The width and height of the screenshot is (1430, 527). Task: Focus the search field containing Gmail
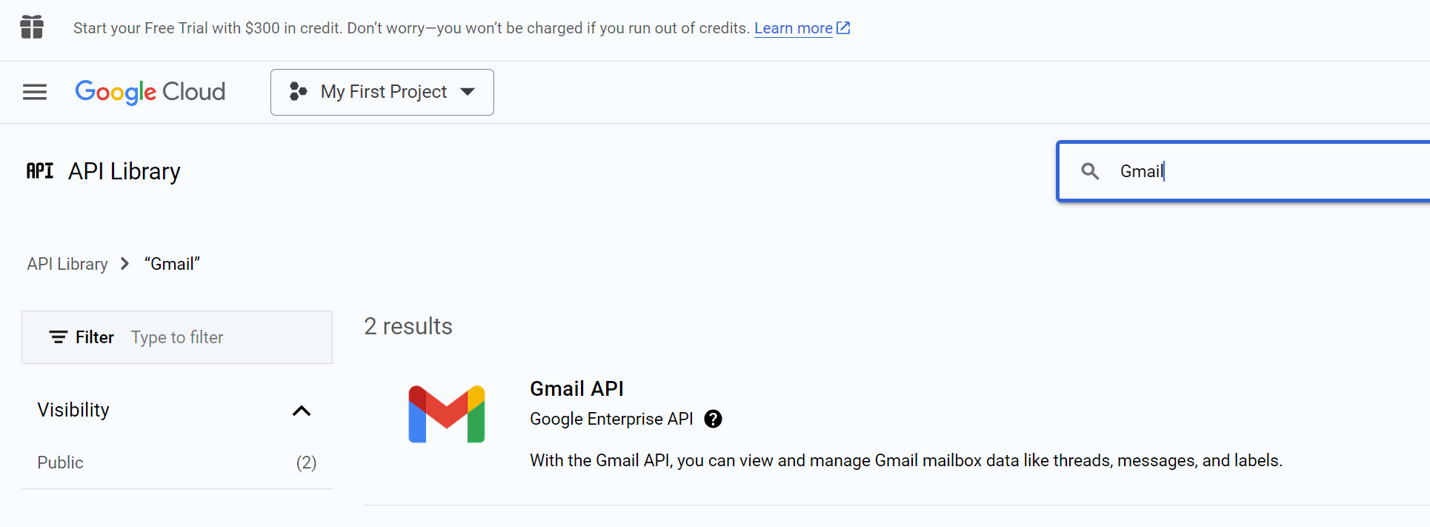pos(1260,171)
